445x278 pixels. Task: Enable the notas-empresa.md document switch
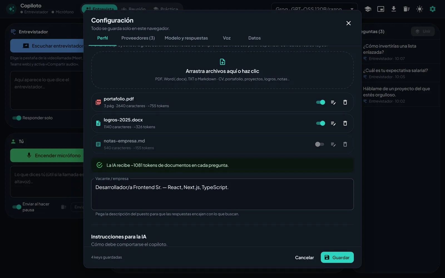320,144
